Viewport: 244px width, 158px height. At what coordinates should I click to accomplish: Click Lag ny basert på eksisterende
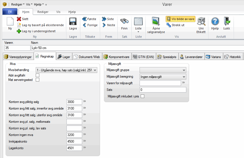40,25
